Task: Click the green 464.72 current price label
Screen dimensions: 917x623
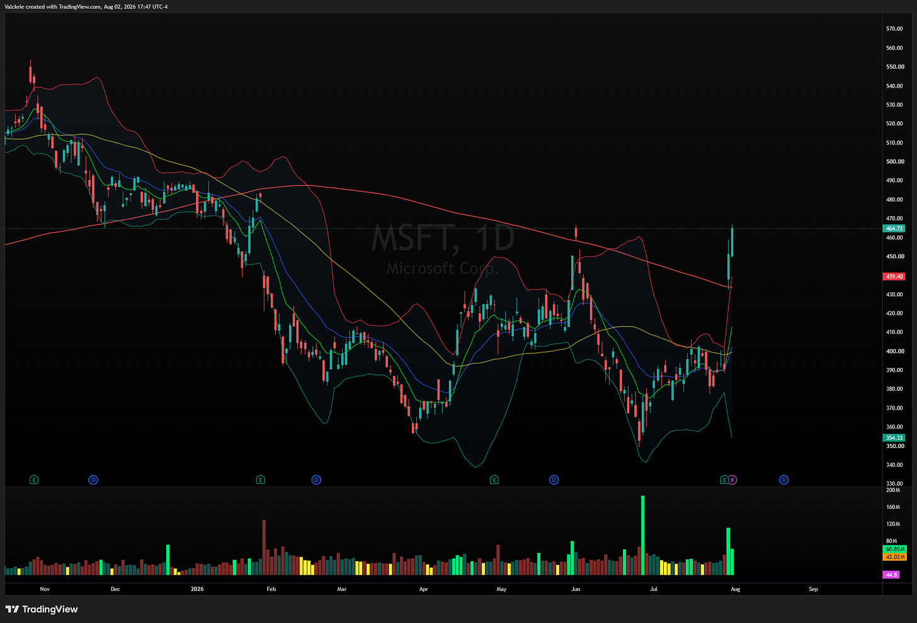Action: pos(894,229)
